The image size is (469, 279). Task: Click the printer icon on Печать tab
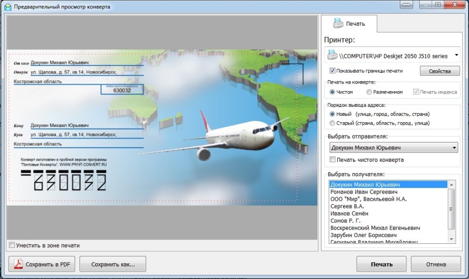pos(338,23)
